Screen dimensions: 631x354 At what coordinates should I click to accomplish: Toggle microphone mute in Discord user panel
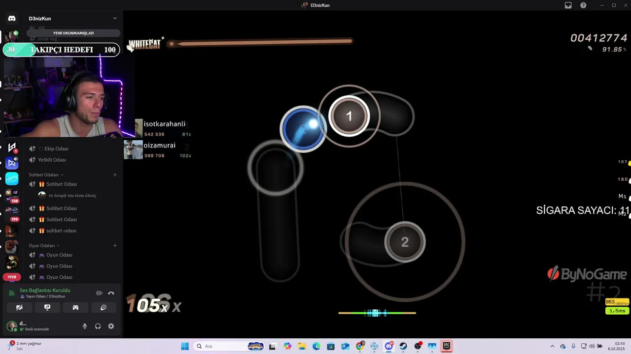click(x=85, y=326)
